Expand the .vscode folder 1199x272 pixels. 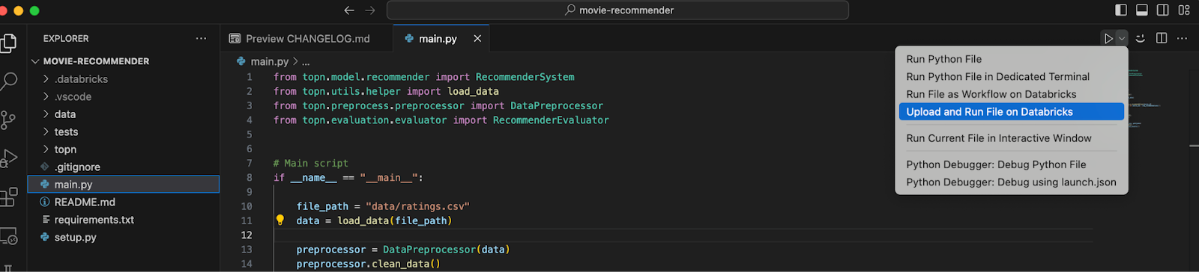(x=124, y=96)
